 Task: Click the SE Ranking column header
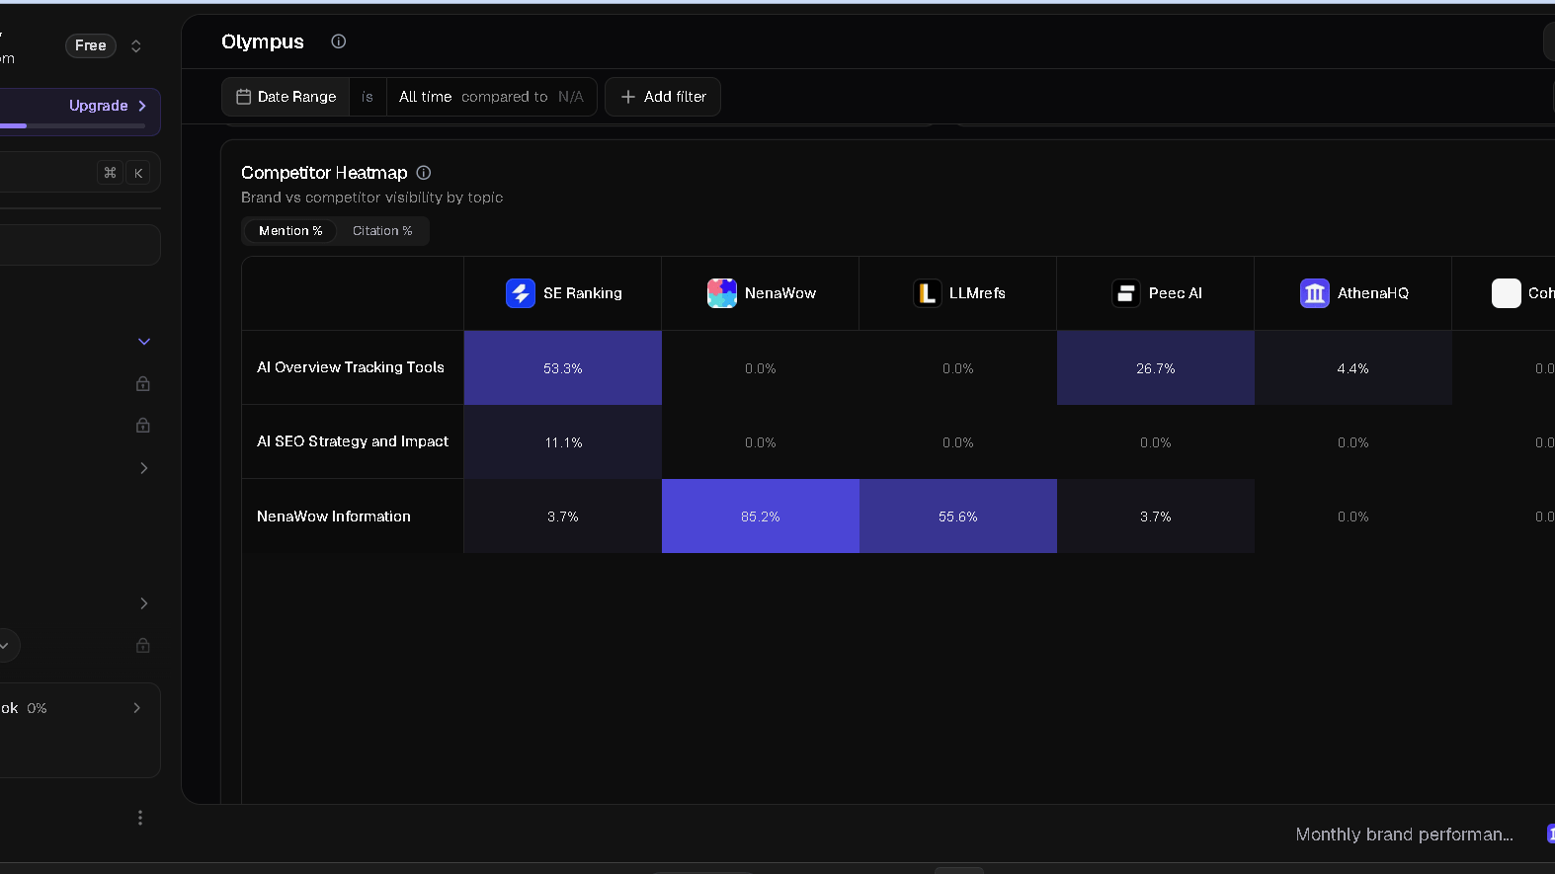(x=563, y=293)
